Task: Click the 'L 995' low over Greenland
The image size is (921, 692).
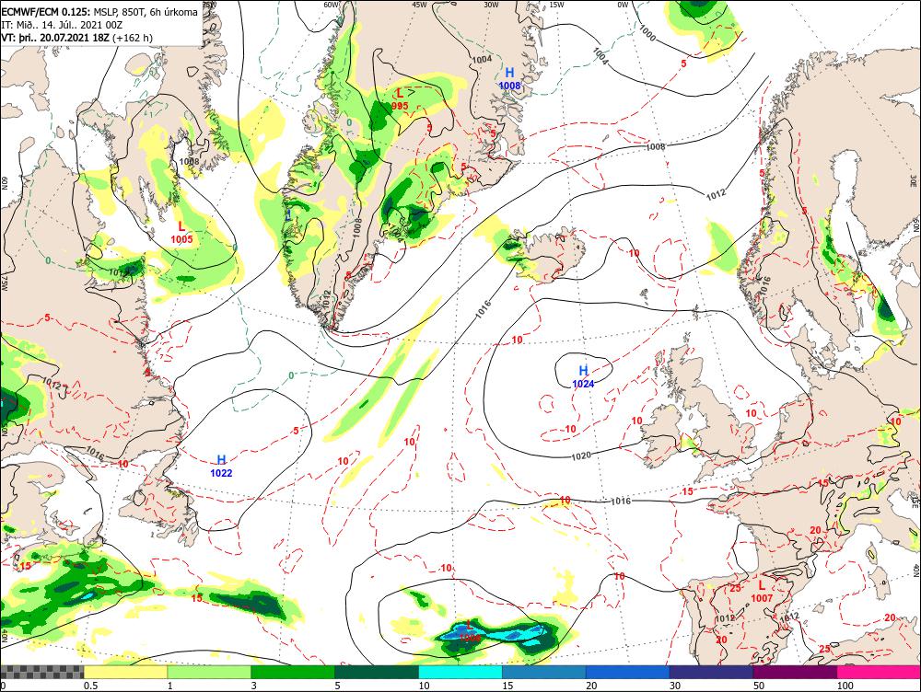Action: [x=400, y=98]
